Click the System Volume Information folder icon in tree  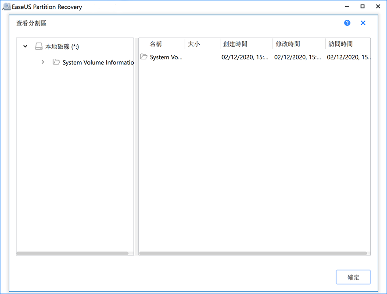pos(56,62)
